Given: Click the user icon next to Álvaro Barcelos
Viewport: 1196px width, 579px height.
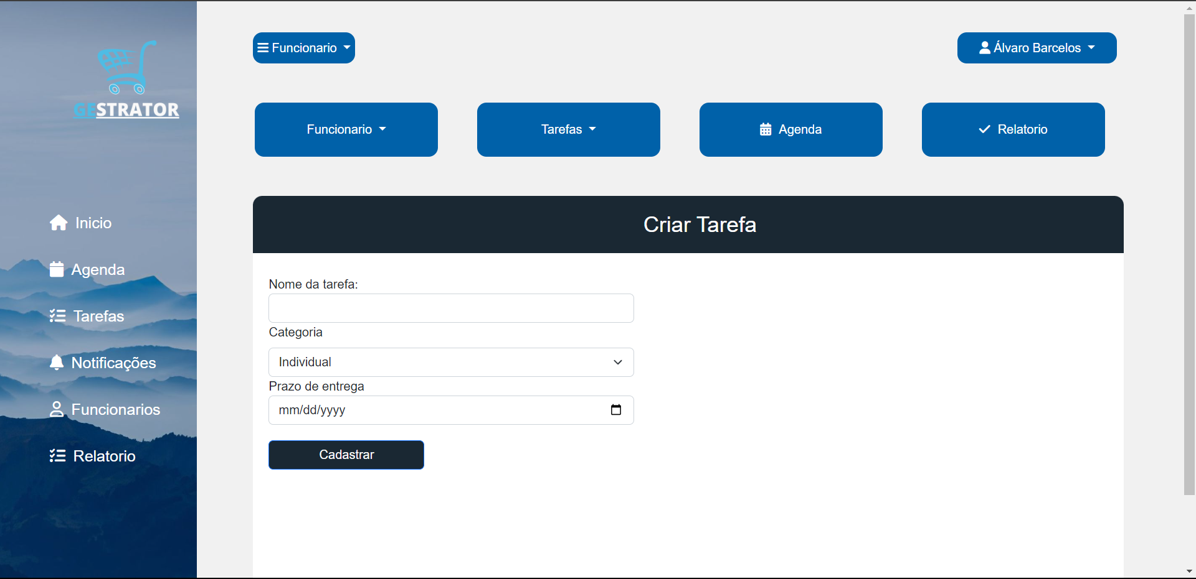Looking at the screenshot, I should pos(985,48).
